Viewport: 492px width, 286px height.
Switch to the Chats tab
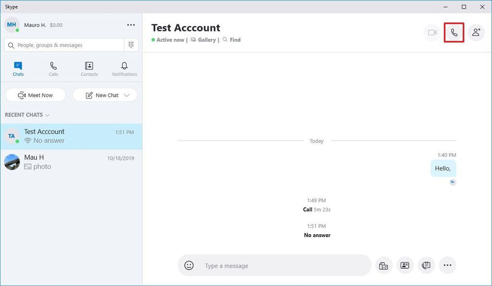coord(18,68)
